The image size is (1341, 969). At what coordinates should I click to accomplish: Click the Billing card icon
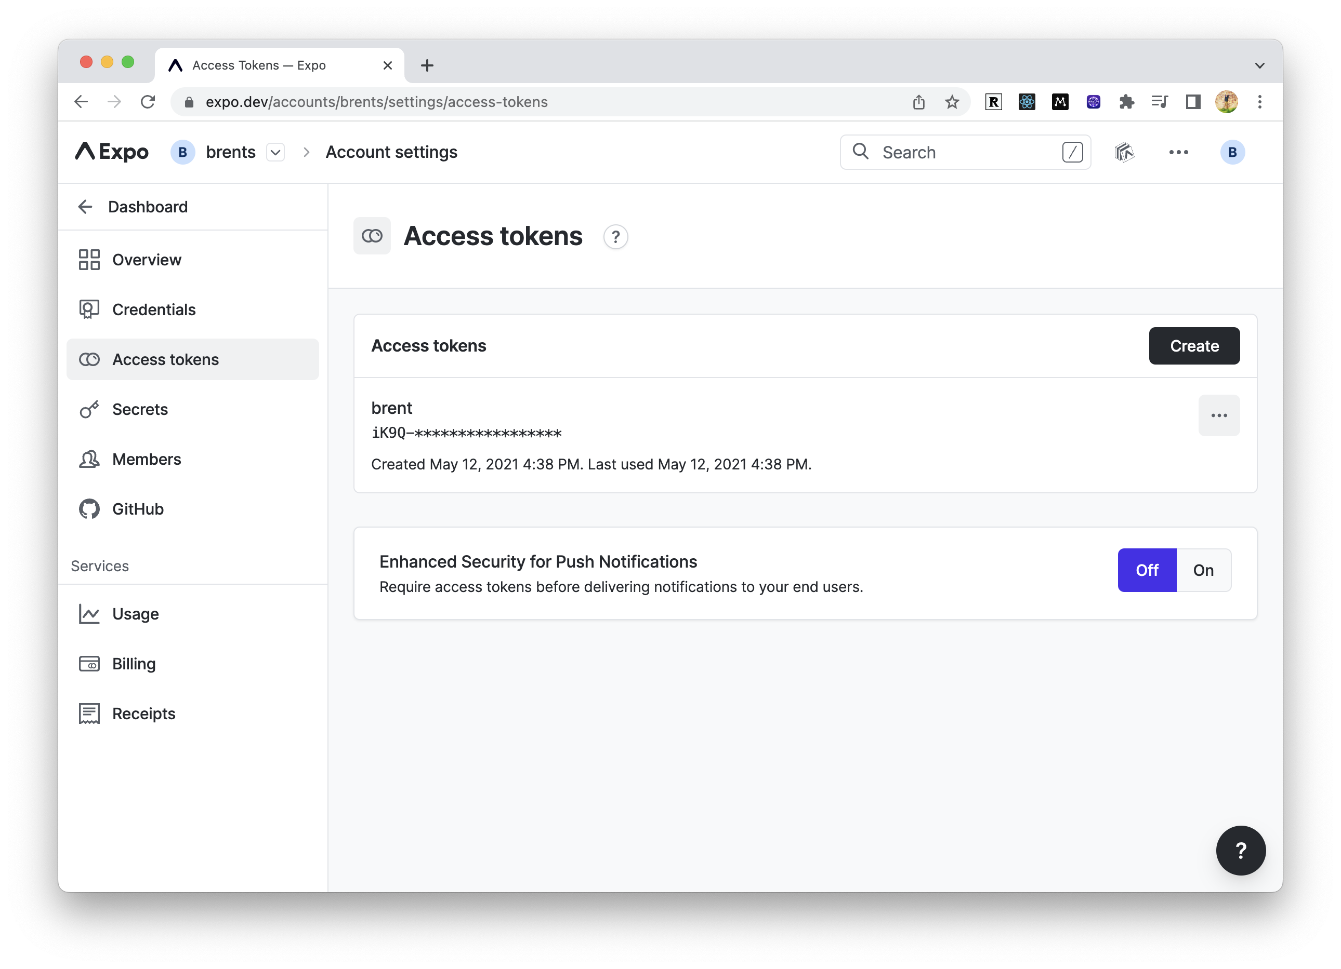click(x=89, y=664)
